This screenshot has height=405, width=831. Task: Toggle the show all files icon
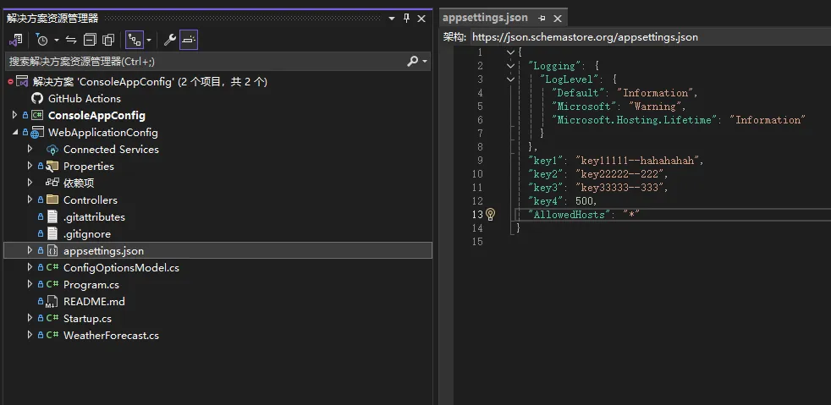point(108,40)
